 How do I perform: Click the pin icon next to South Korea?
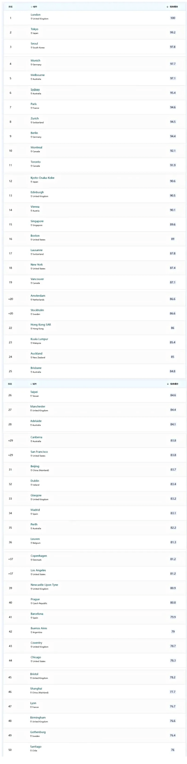[x=31, y=47]
